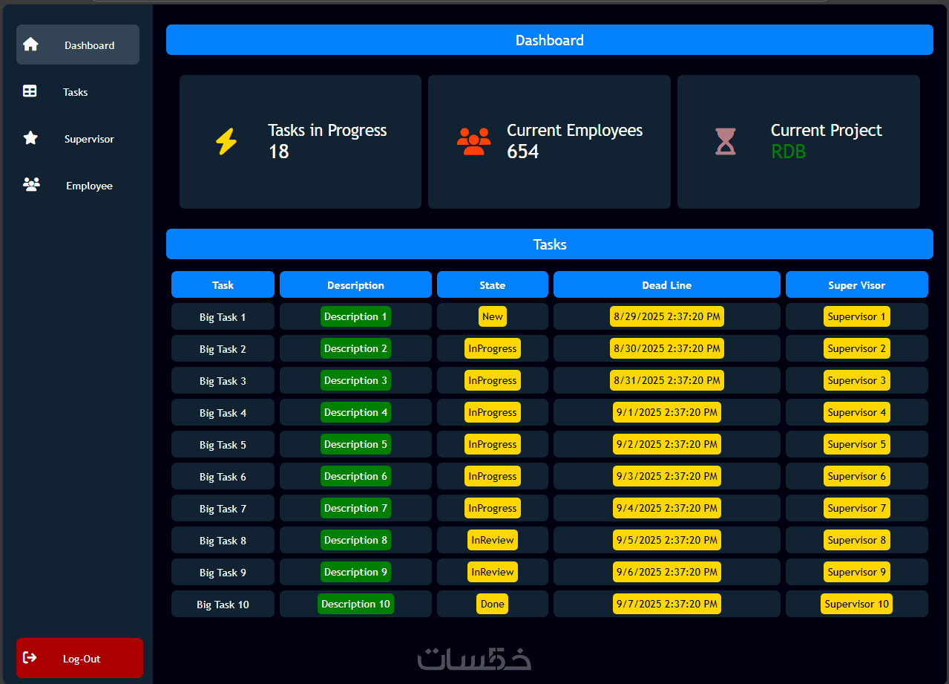Image resolution: width=949 pixels, height=684 pixels.
Task: Select the Tasks in Progress count 18
Action: [x=279, y=152]
